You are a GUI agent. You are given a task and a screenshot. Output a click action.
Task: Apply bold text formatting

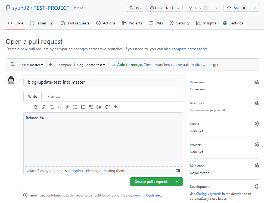[36, 107]
